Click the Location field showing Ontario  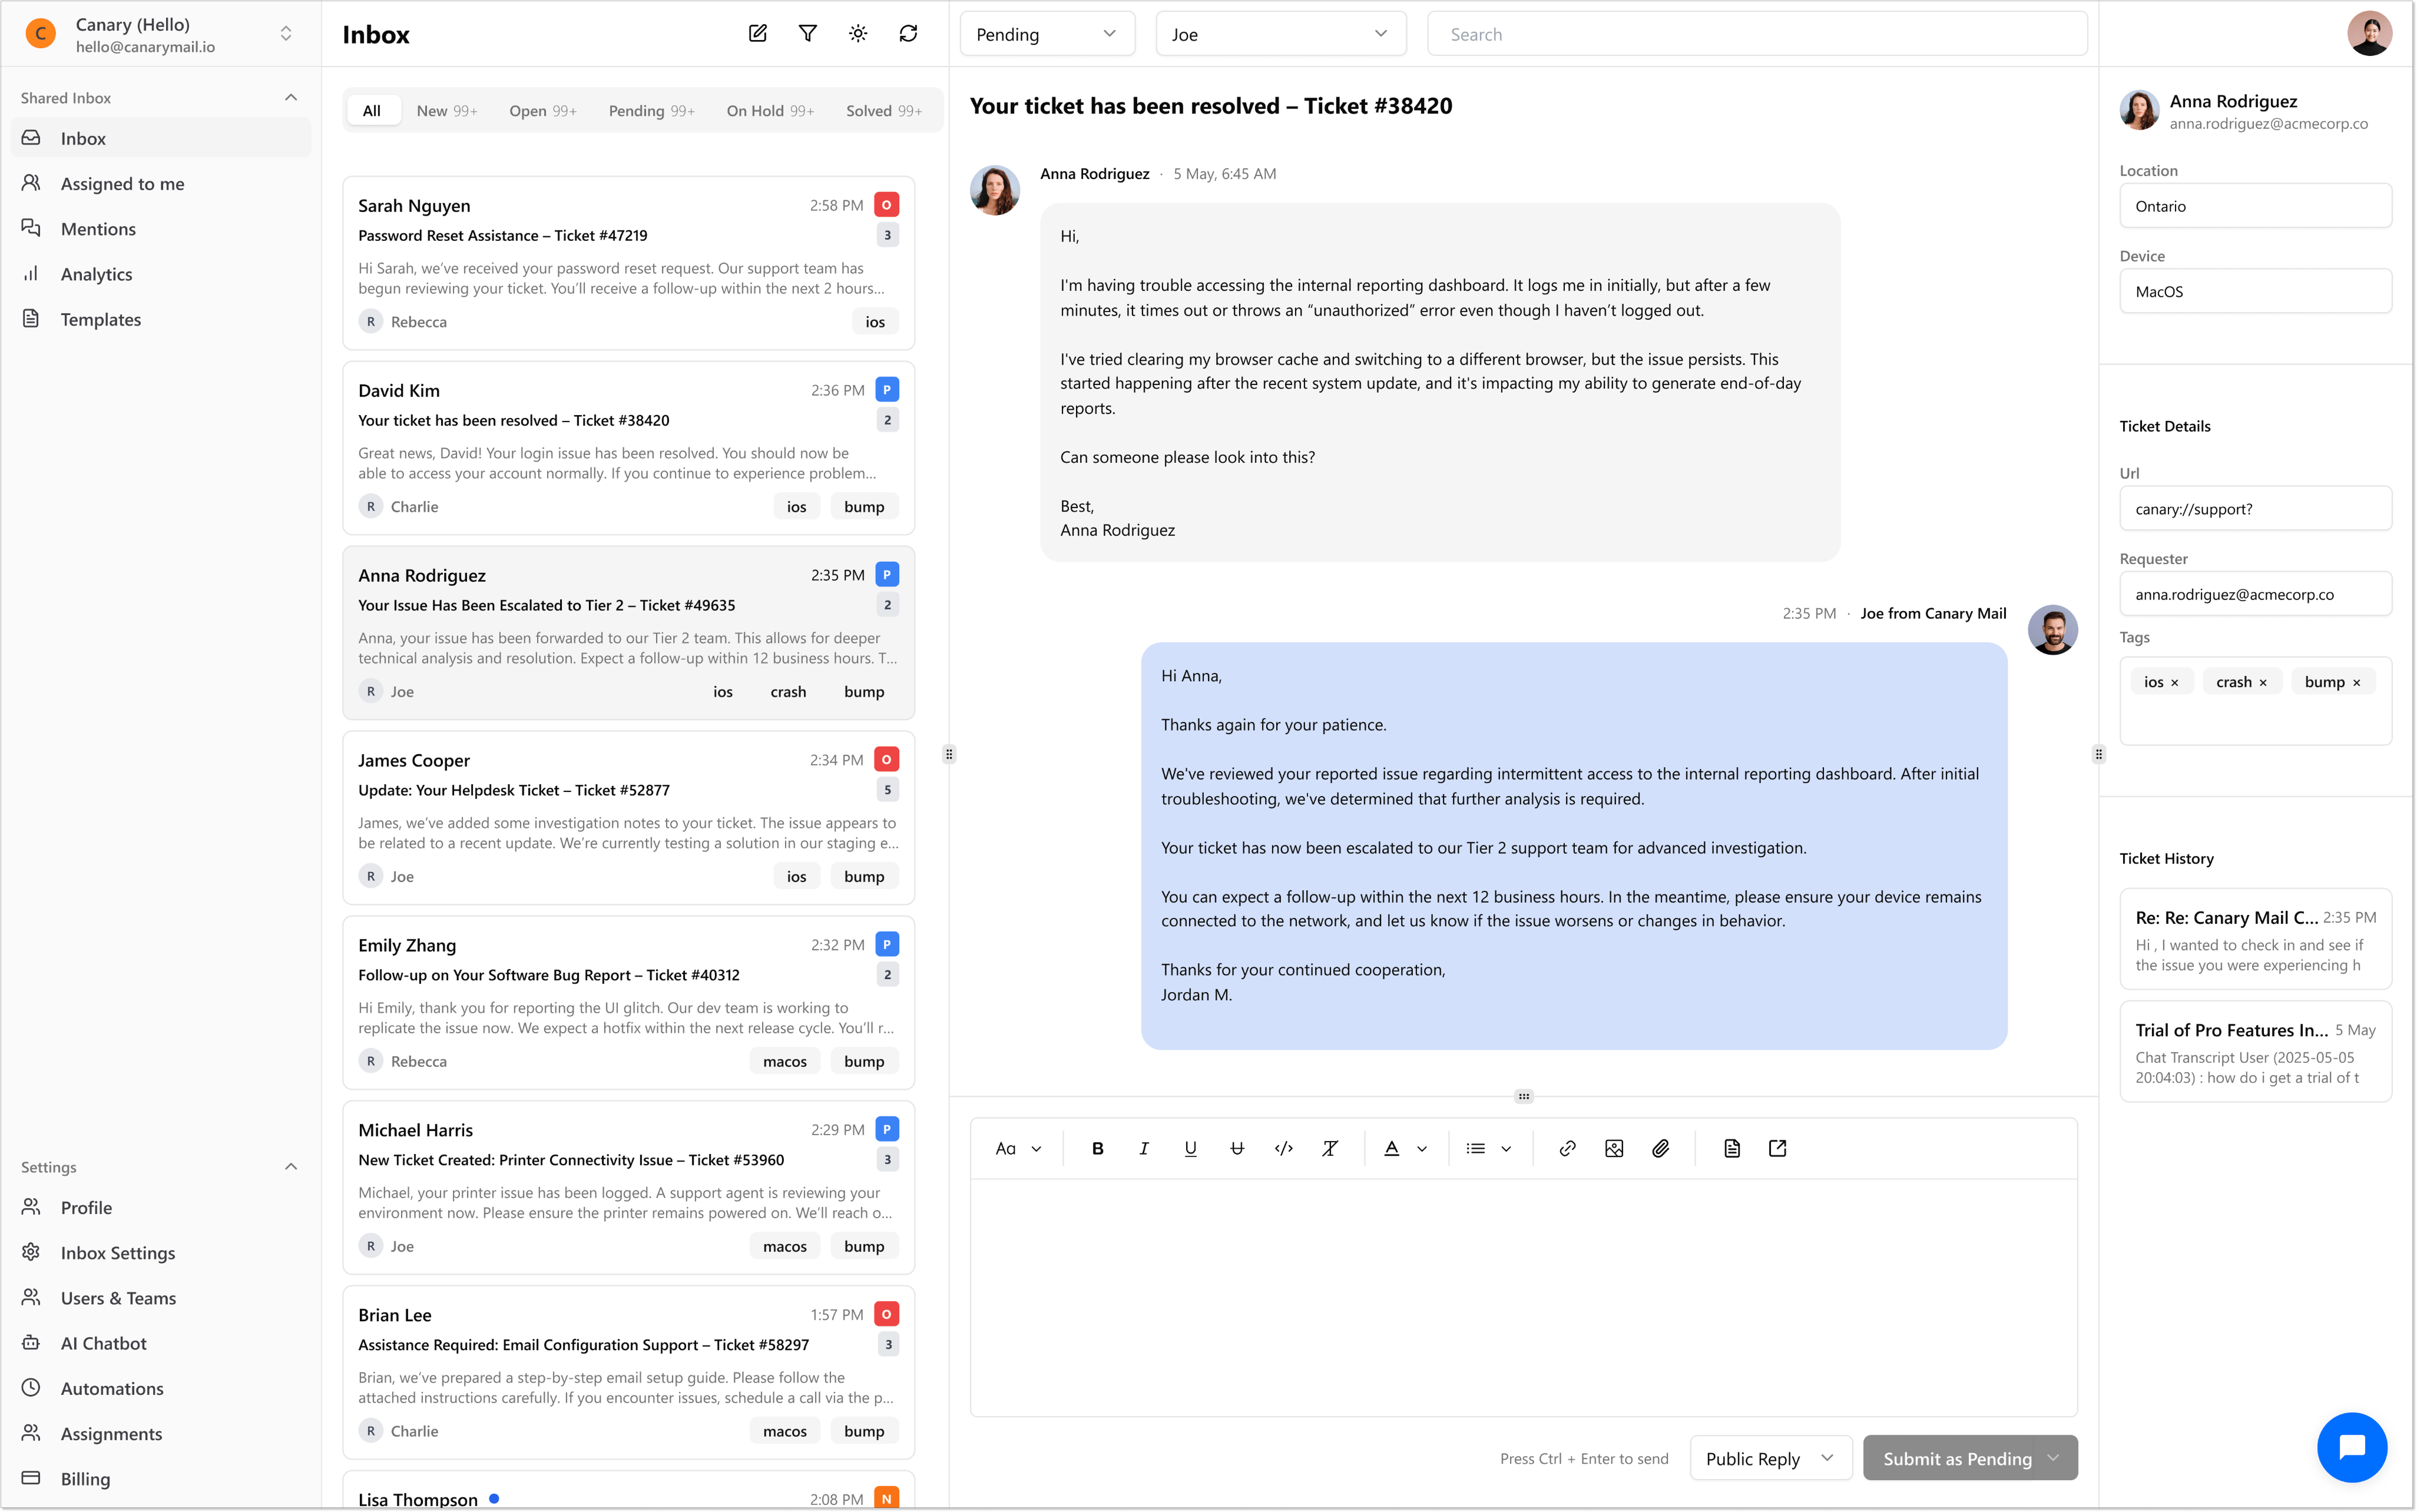coord(2255,206)
